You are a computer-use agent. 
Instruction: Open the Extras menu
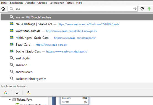click(x=70, y=3)
